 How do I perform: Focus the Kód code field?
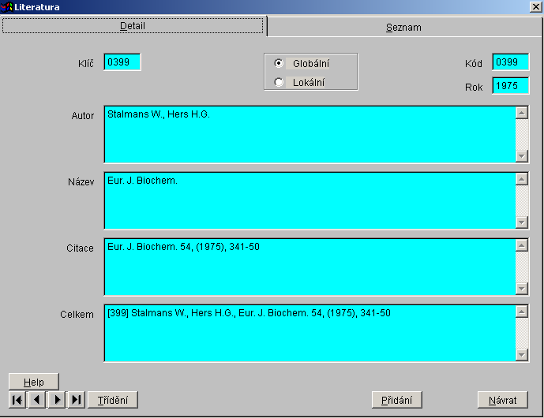click(x=510, y=62)
